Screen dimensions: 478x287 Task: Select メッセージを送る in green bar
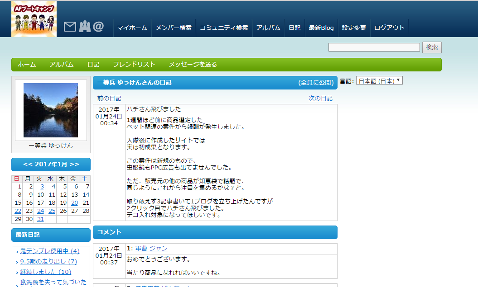(193, 65)
